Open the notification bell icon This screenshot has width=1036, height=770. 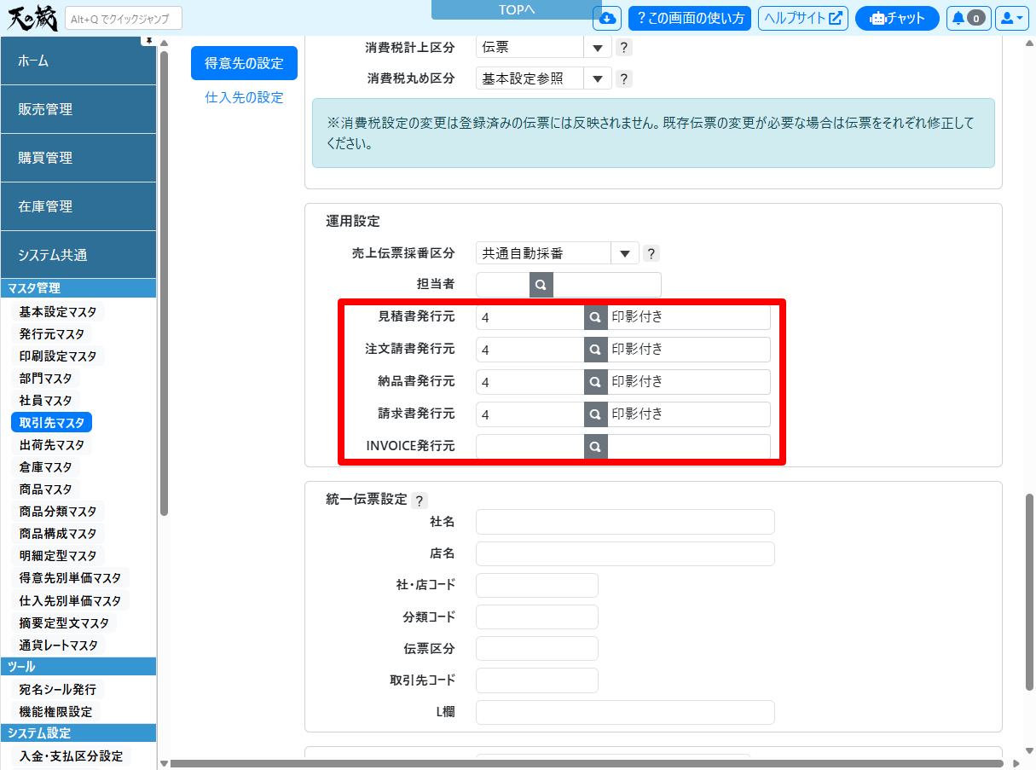coord(967,18)
